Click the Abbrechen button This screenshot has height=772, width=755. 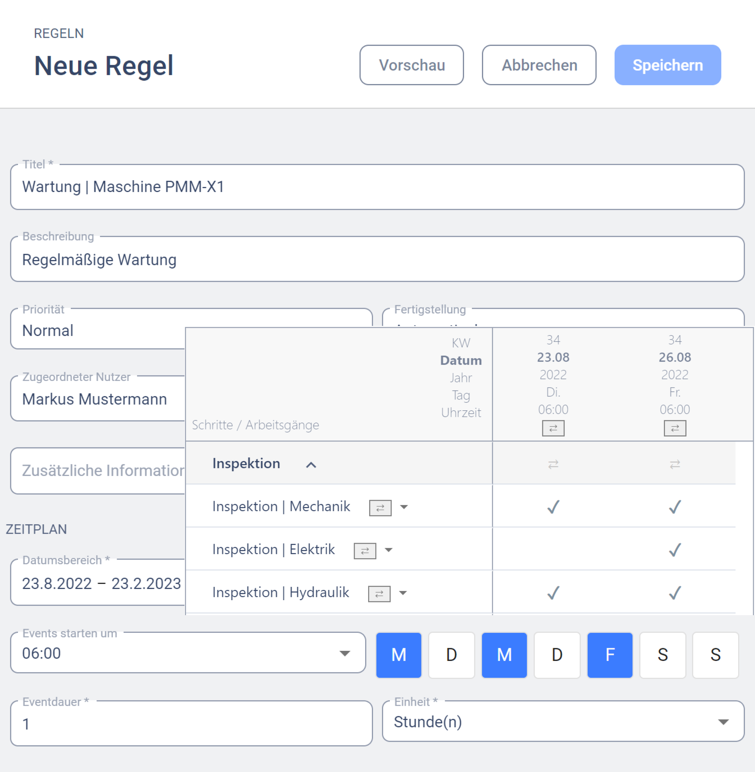point(539,65)
